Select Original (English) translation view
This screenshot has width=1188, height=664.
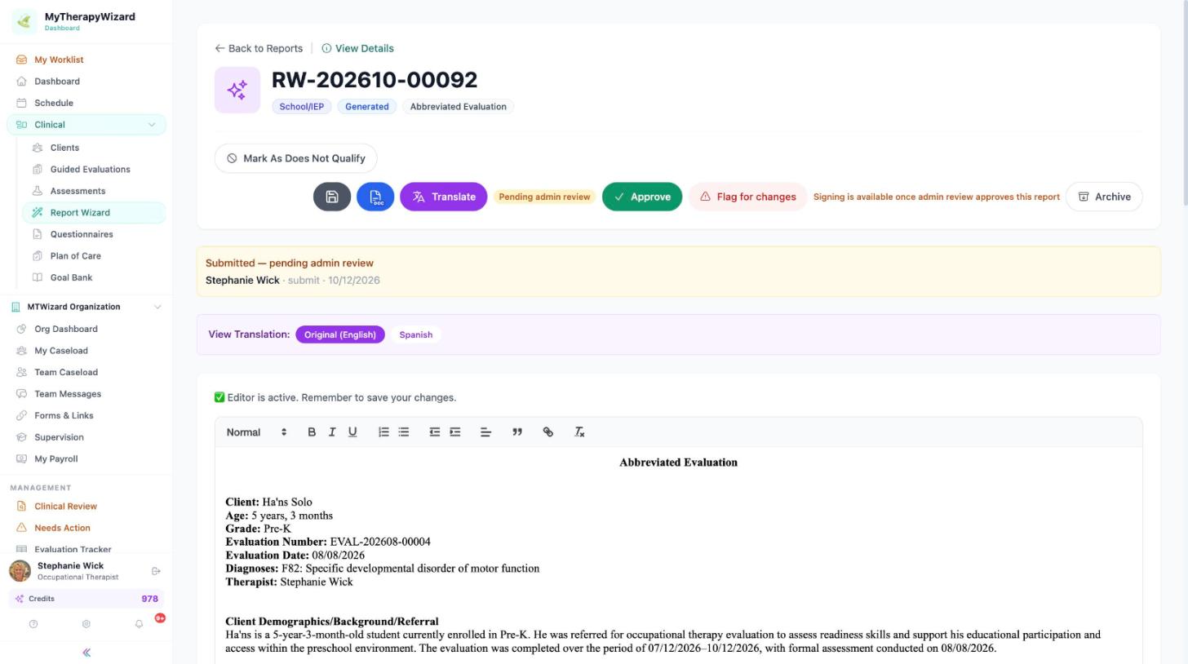click(x=340, y=334)
